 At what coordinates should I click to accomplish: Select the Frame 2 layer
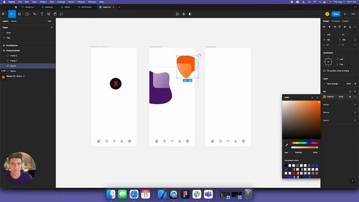coord(27,56)
